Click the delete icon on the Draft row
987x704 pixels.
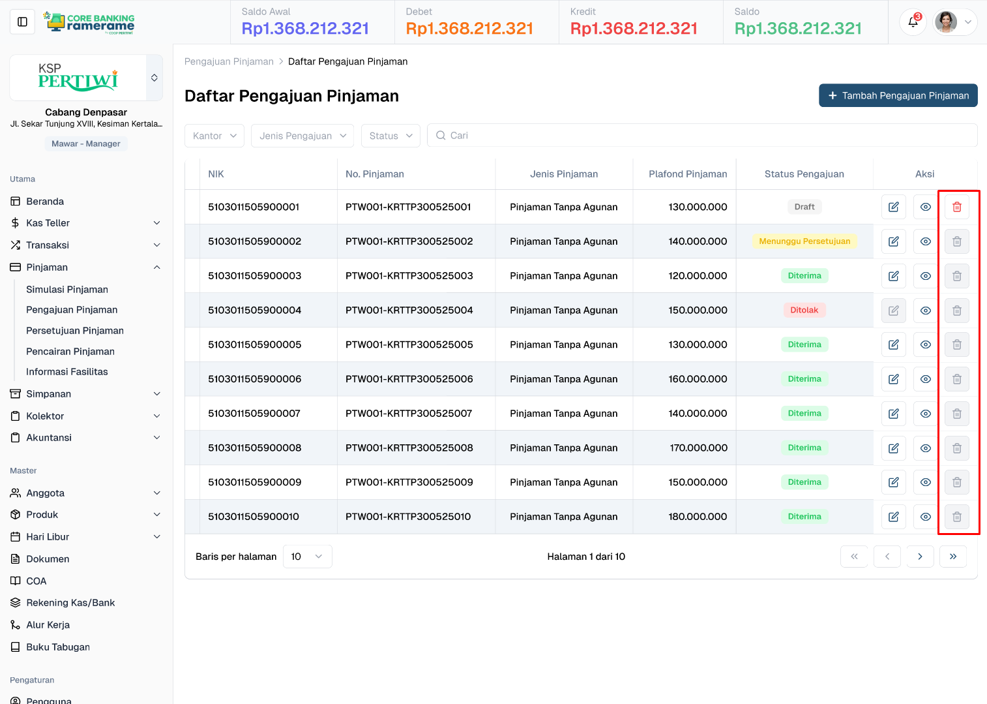pyautogui.click(x=957, y=206)
